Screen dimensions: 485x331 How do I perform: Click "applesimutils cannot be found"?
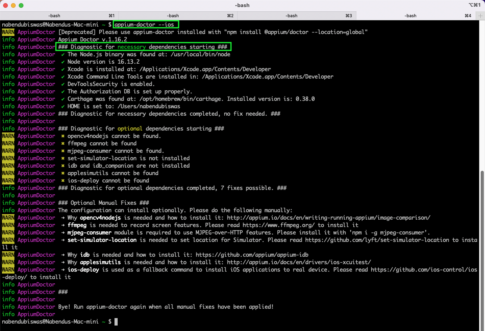coord(113,173)
